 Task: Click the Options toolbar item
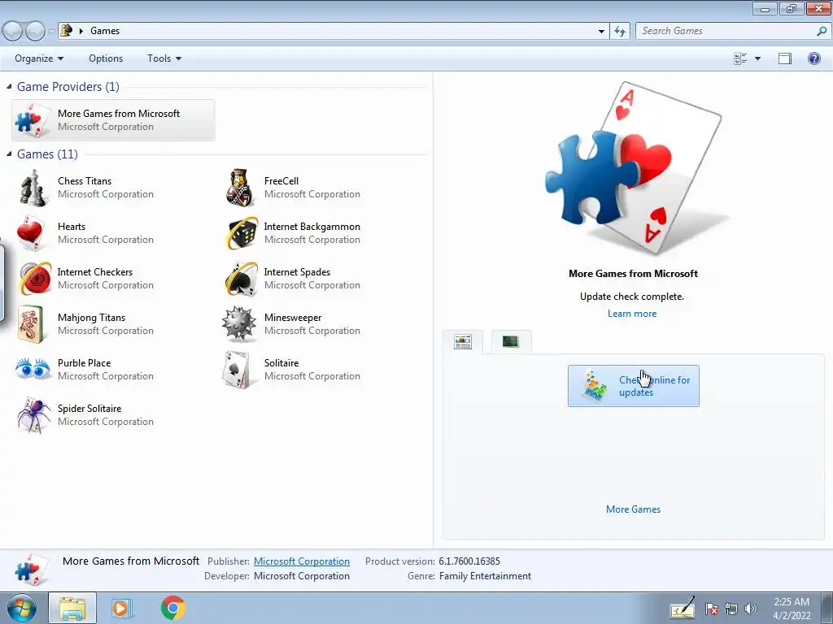pyautogui.click(x=106, y=58)
